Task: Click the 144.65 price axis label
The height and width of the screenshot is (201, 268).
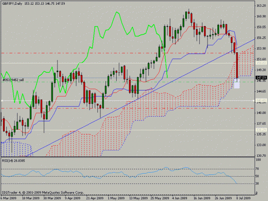Action: [261, 91]
